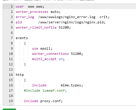Click the 'http' keyword on line 14

pos(20,75)
